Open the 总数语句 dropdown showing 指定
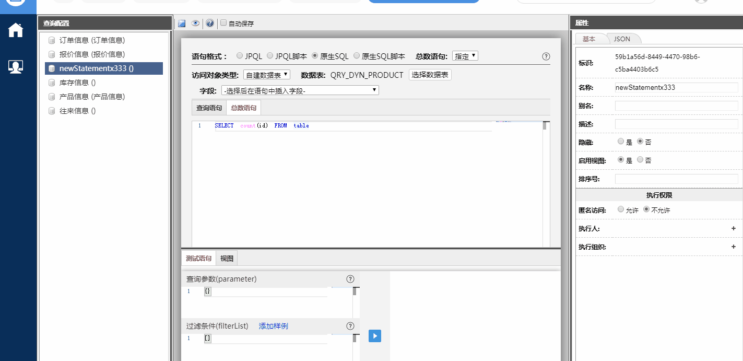The width and height of the screenshot is (743, 361). pos(465,56)
